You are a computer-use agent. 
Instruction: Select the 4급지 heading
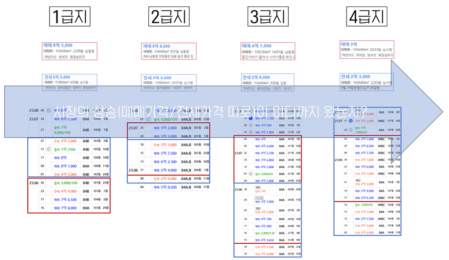(367, 17)
